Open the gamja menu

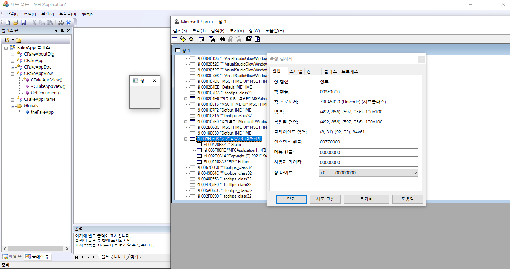click(x=87, y=14)
